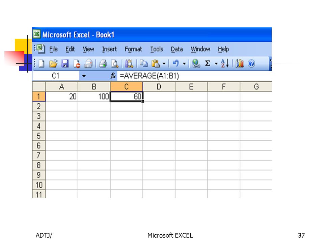Select row 5 header

[x=39, y=136]
